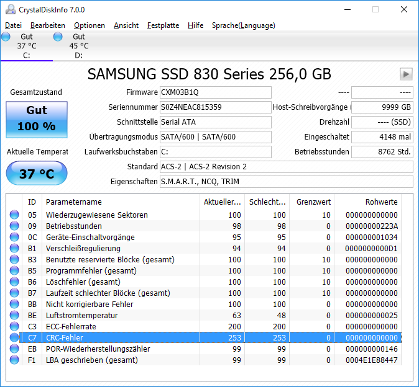Click the Gut 100 % health status button
This screenshot has width=419, height=387.
point(37,120)
